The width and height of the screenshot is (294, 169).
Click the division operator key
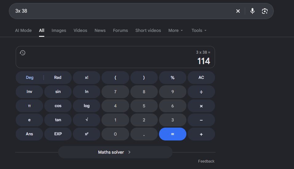[201, 92]
